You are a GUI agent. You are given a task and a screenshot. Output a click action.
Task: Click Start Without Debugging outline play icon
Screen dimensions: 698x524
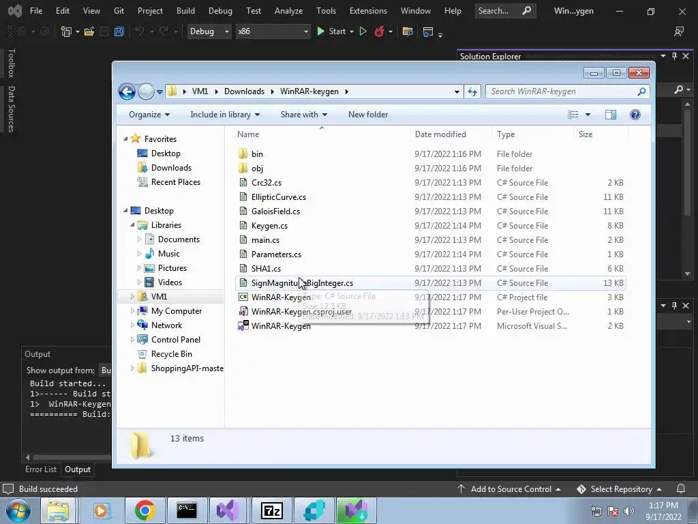coord(363,31)
